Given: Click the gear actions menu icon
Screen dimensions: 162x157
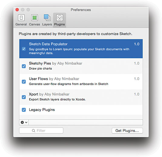Looking at the screenshot, I should pyautogui.click(x=24, y=123).
